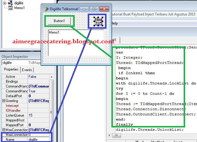This screenshot has width=197, height=142.
Task: Click the 'with digilife.Threads.LockList do' line
Action: (x=156, y=83)
